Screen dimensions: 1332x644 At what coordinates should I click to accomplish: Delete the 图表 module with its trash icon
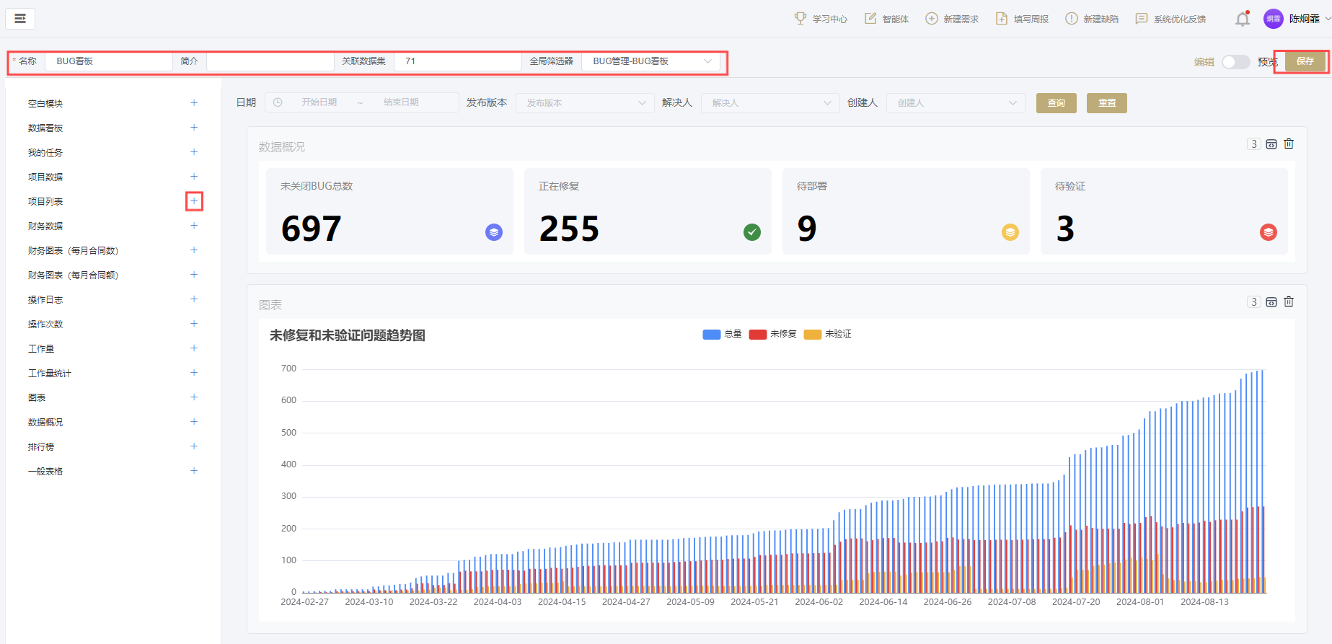1289,301
